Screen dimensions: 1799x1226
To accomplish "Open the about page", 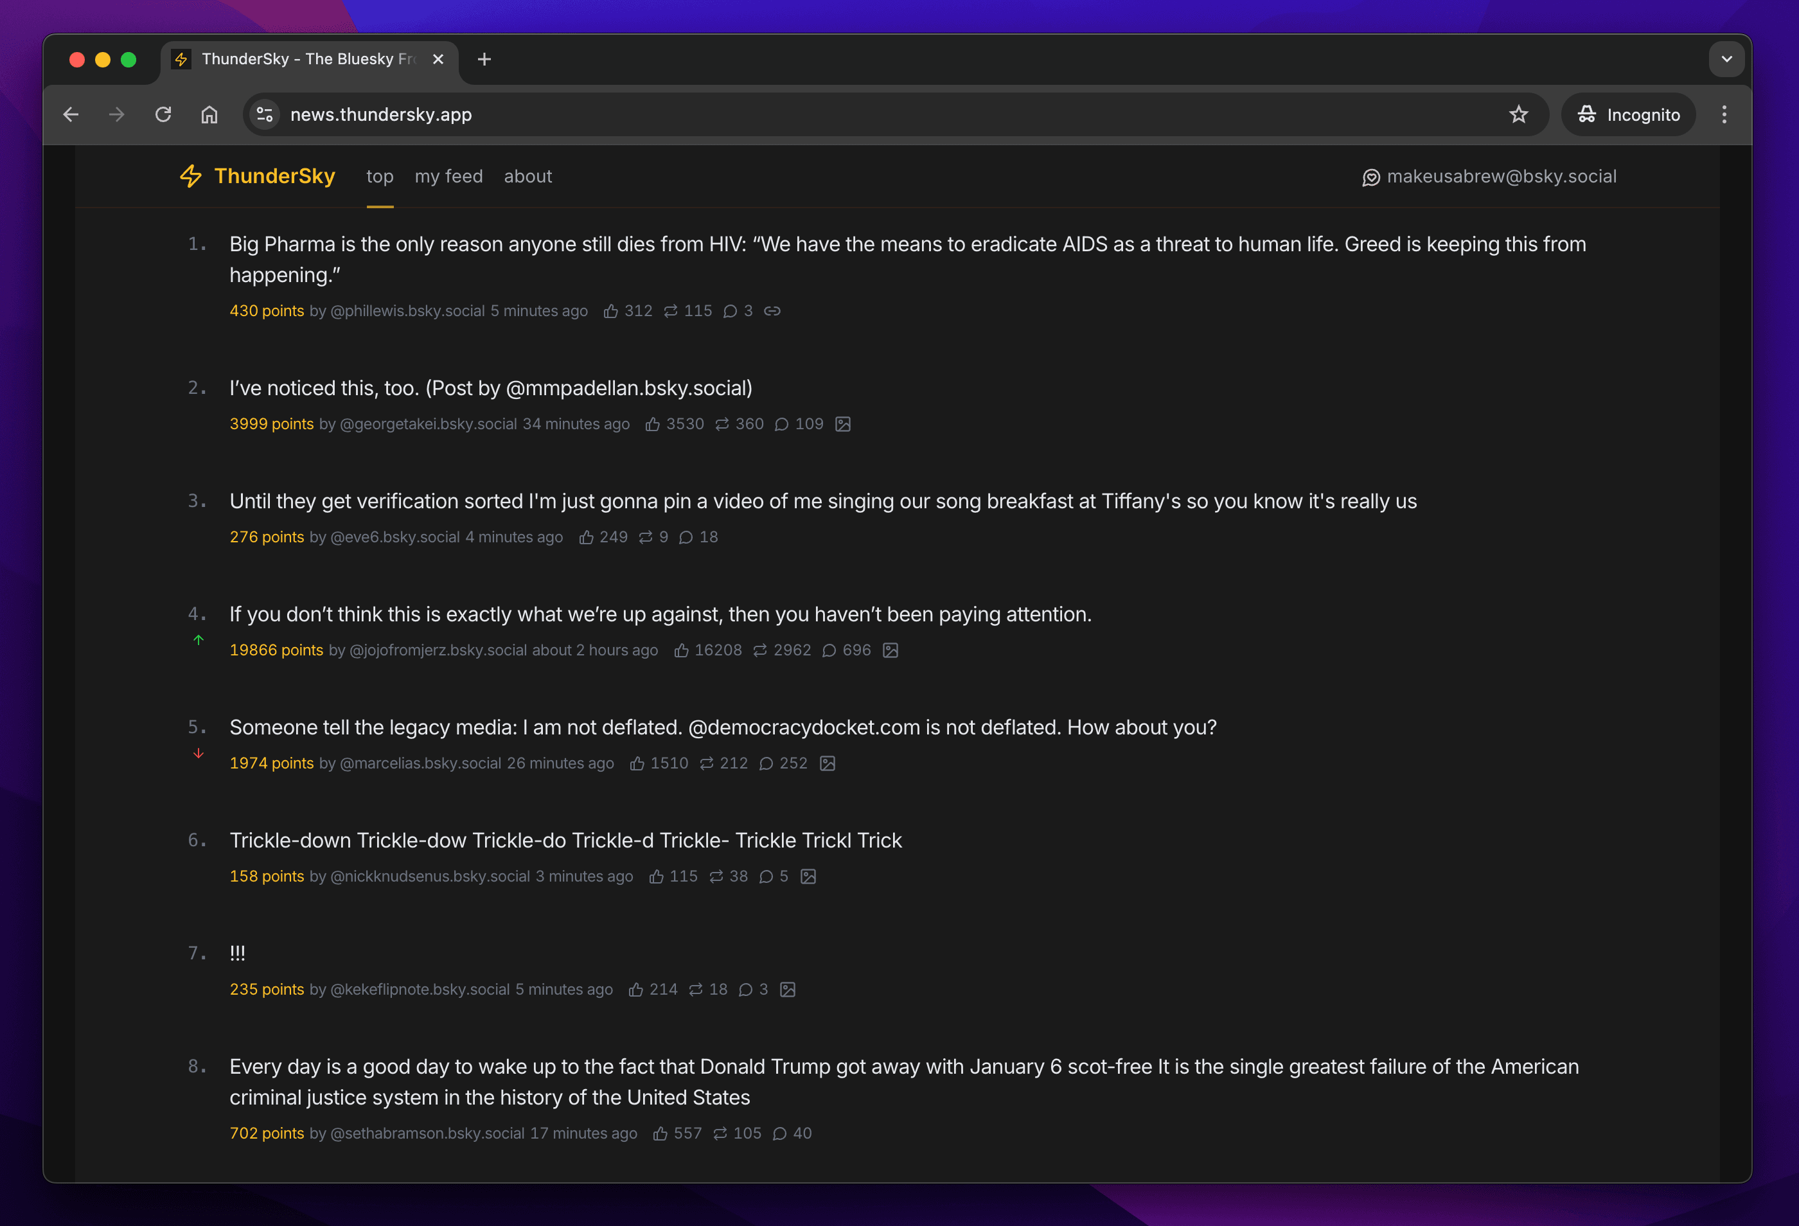I will (x=528, y=177).
